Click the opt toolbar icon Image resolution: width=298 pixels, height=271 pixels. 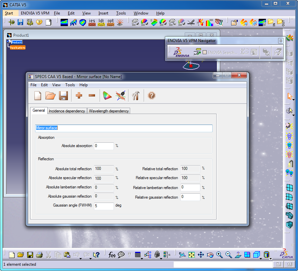click(111, 22)
